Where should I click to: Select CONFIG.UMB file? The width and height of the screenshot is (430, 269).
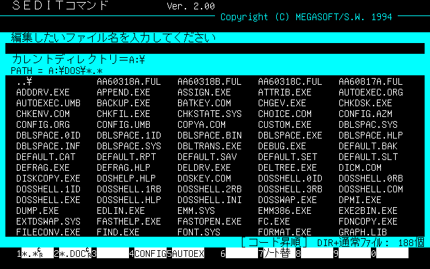click(x=124, y=124)
